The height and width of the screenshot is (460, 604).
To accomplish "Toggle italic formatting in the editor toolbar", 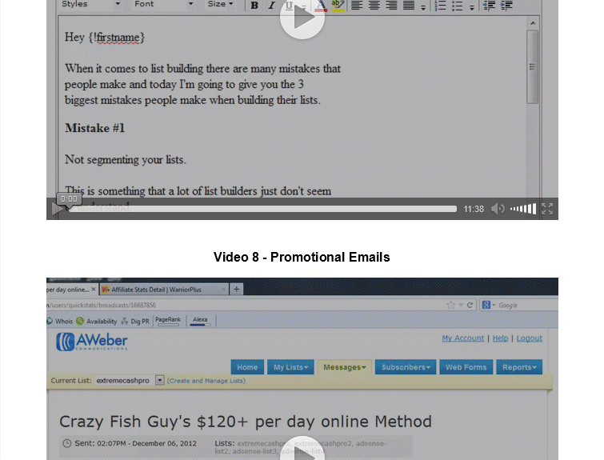I will tap(271, 6).
